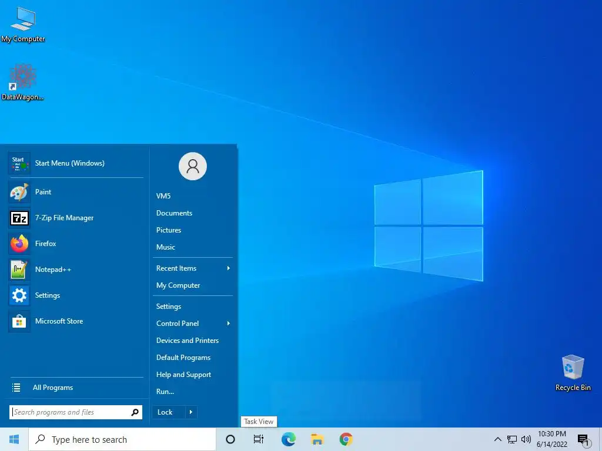
Task: Open Pictures from start menu
Action: 169,230
